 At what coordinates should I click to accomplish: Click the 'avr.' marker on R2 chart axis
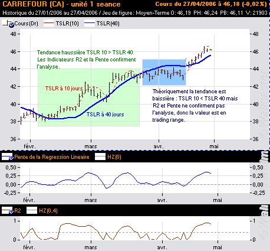click(x=162, y=247)
